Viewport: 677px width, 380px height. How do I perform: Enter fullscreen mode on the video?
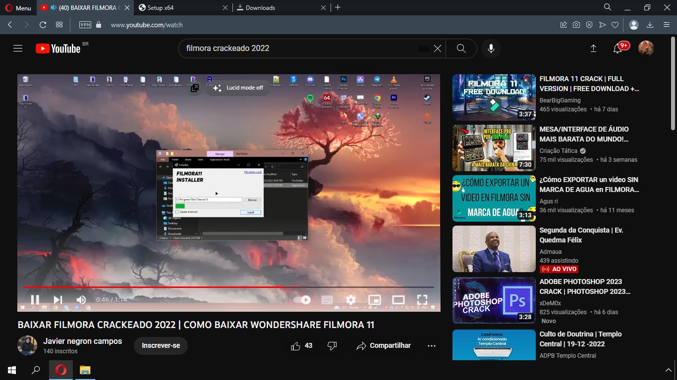click(x=422, y=300)
